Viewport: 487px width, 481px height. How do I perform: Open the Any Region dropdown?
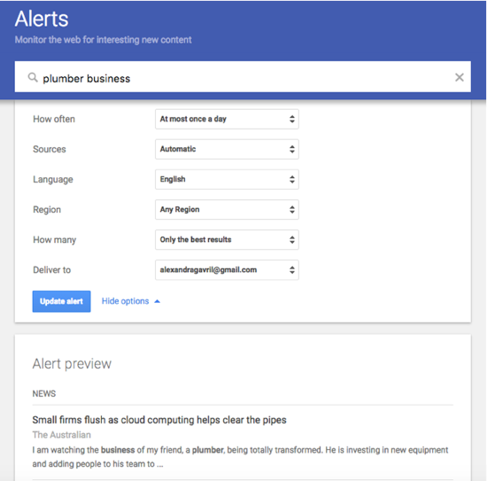pos(227,209)
